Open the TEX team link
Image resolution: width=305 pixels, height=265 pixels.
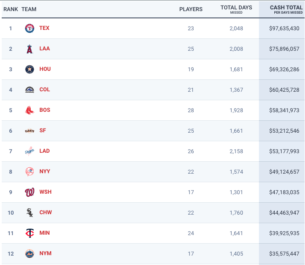tap(44, 28)
